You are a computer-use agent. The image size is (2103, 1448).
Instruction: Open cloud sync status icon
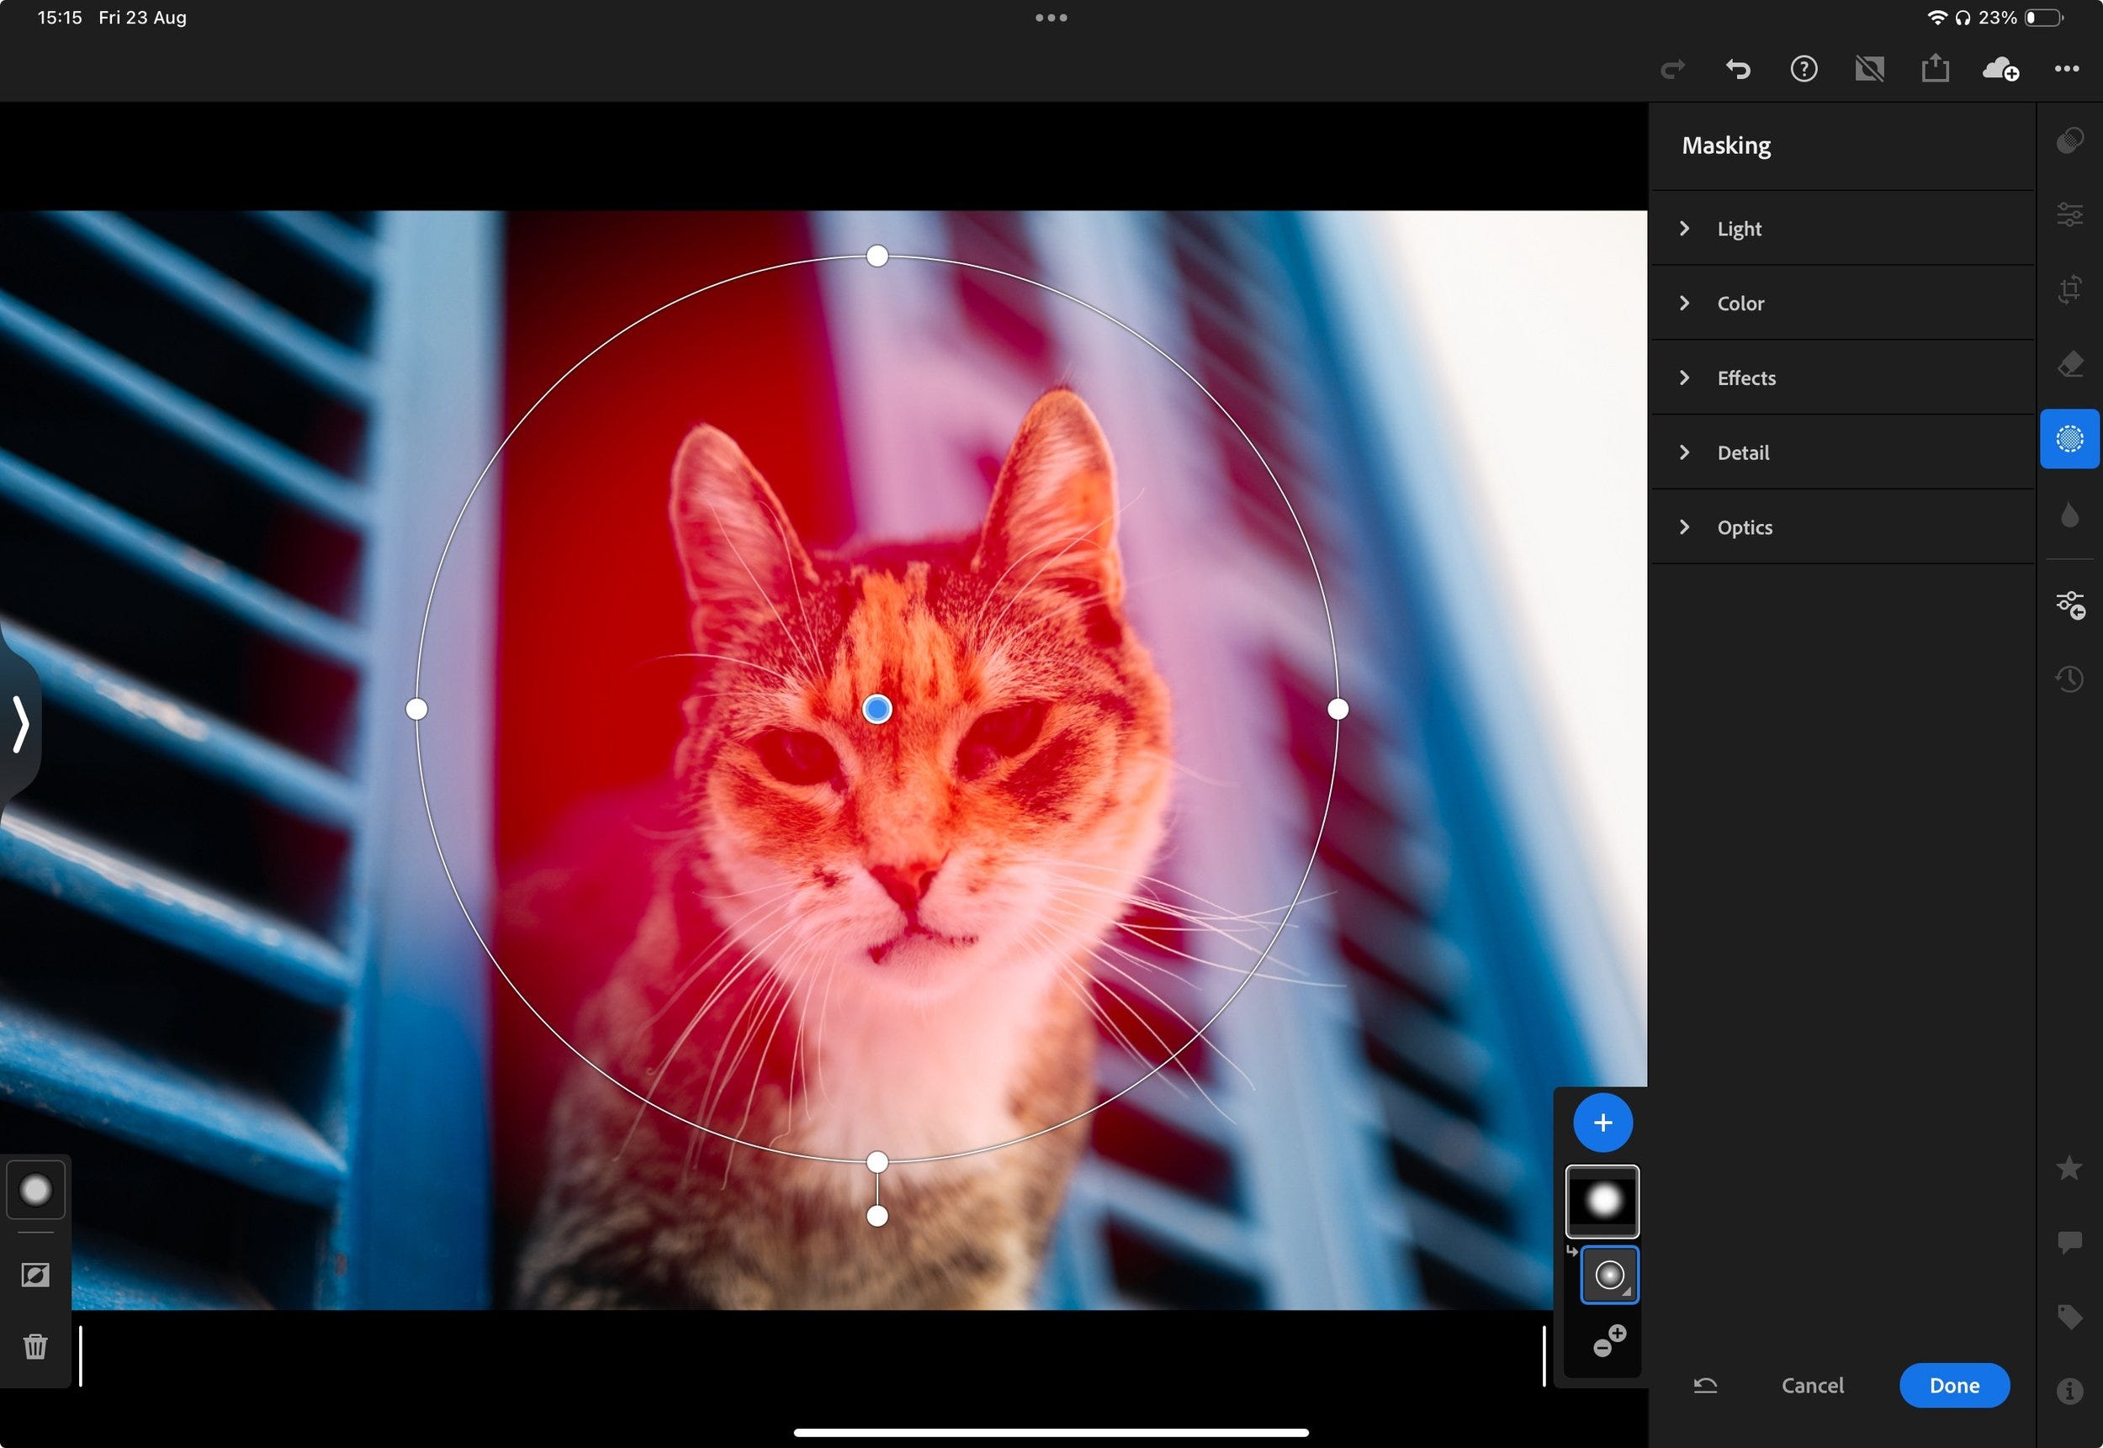(2000, 69)
